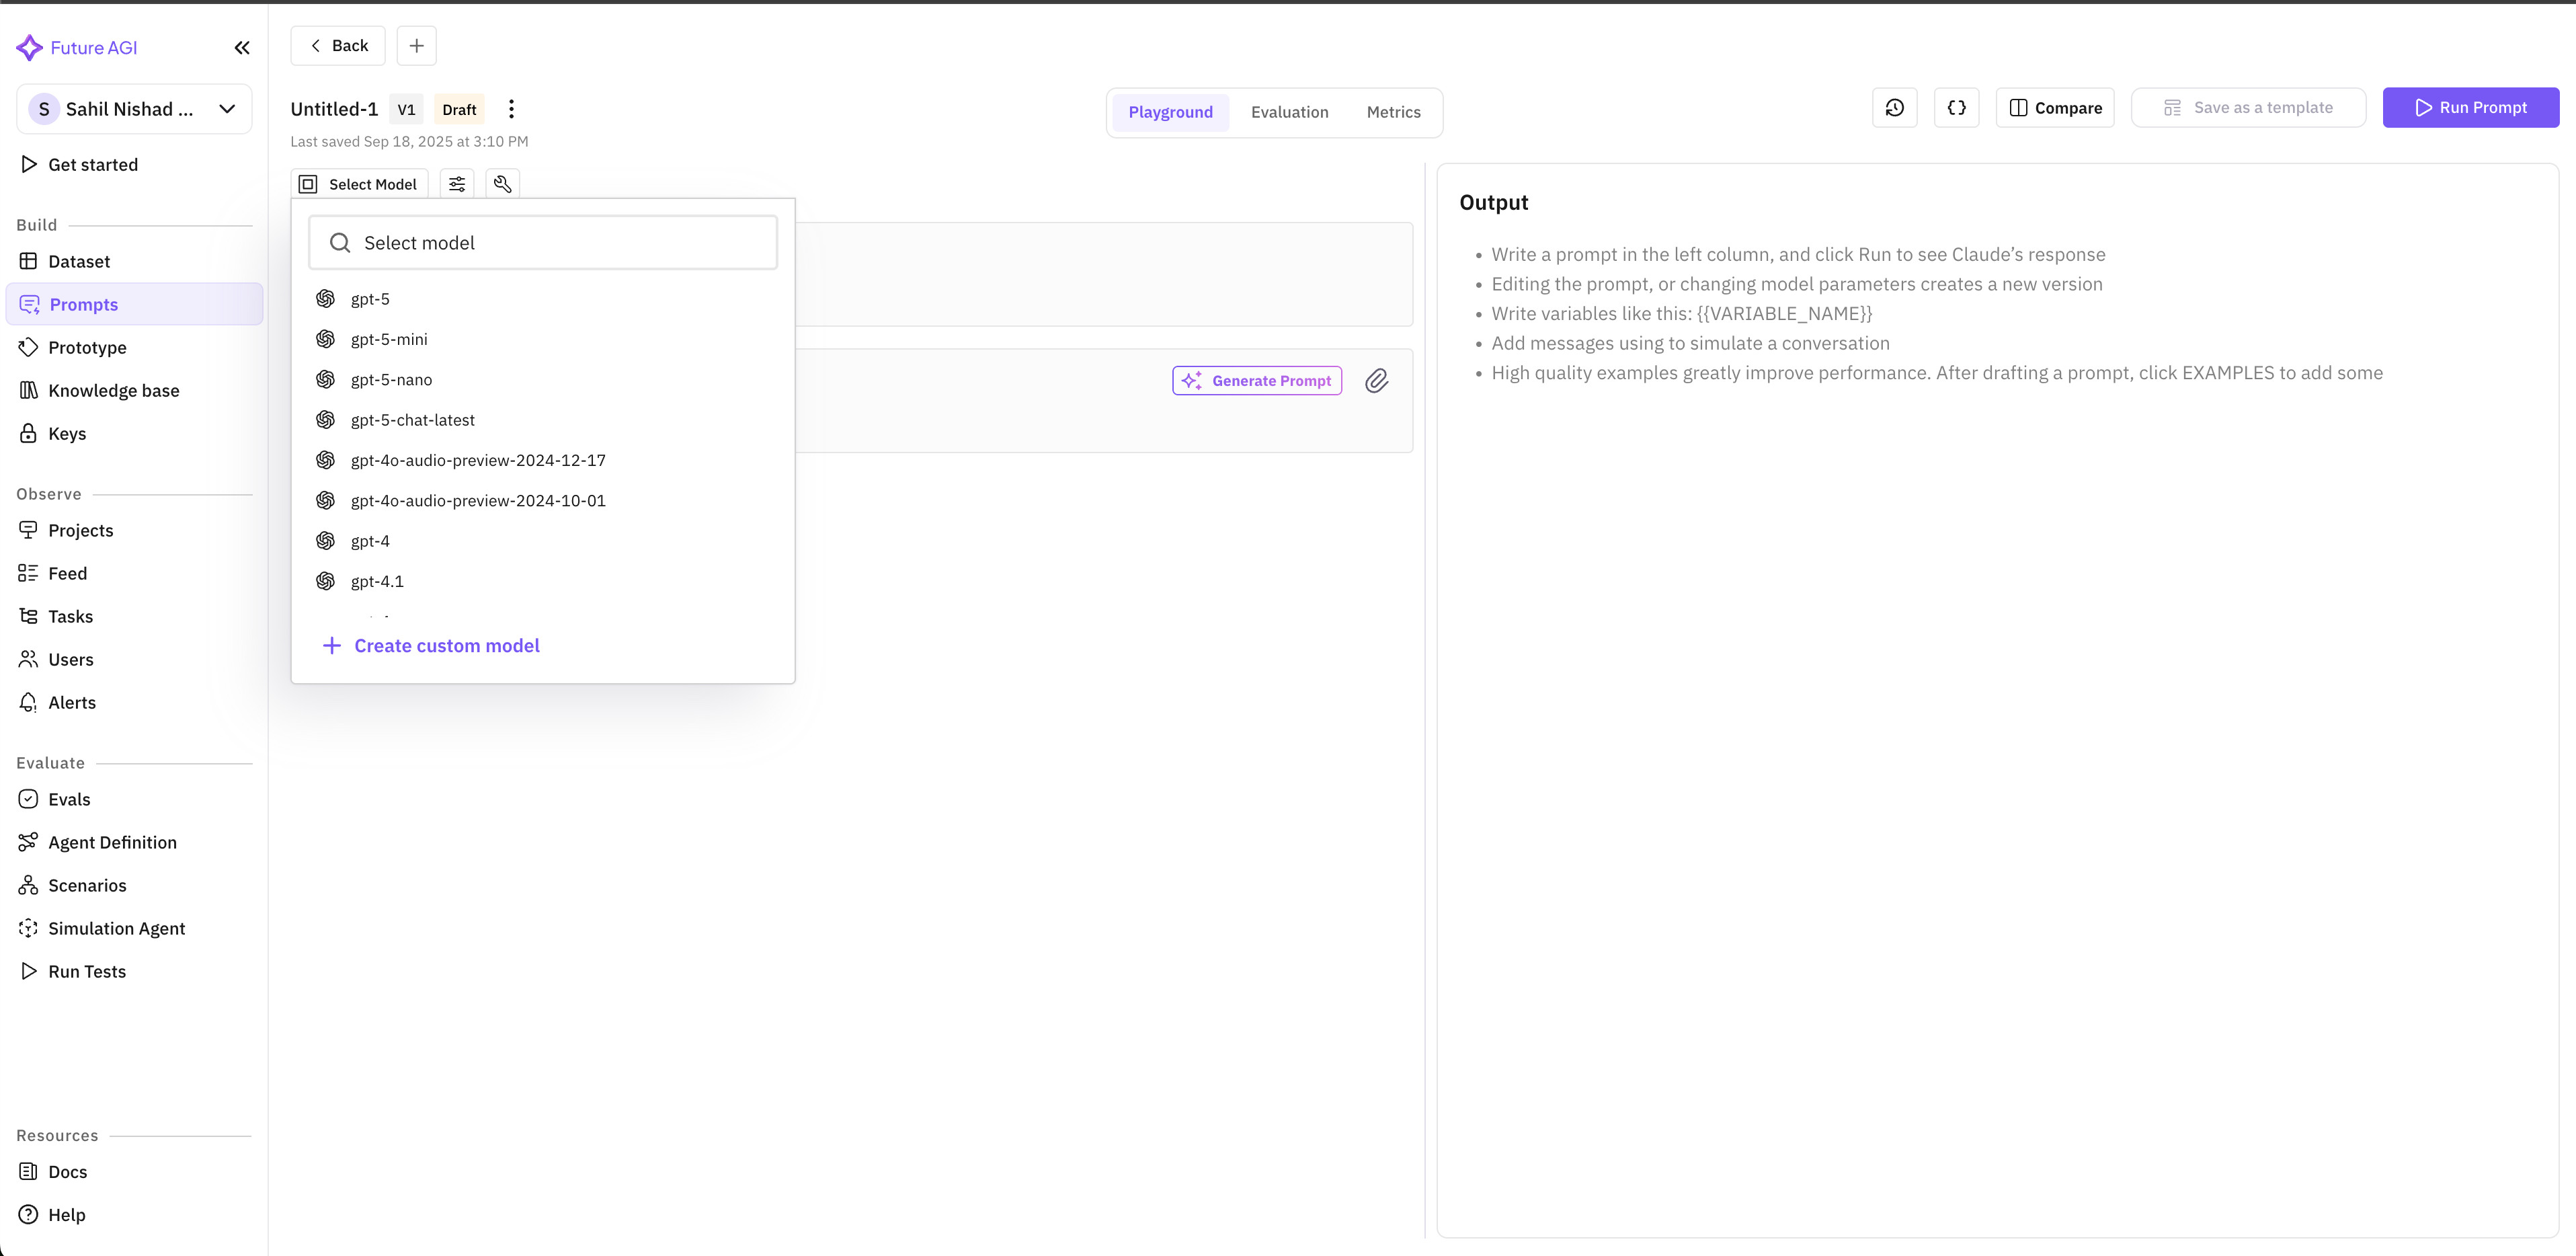Click the paperclip attachment icon

point(1376,381)
